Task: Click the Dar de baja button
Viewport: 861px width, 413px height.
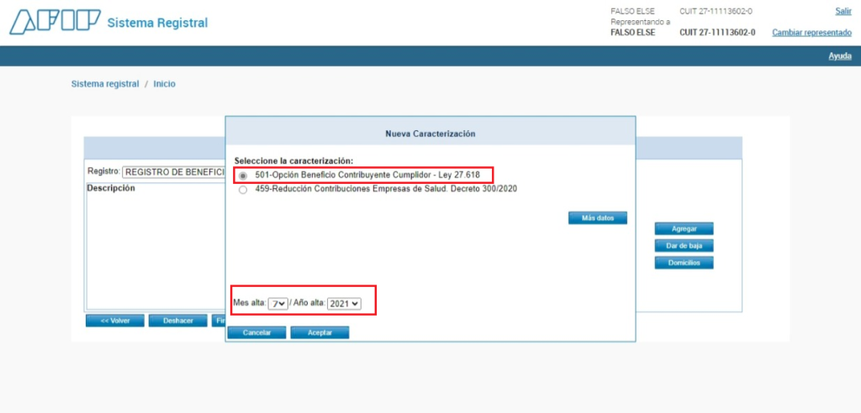Action: tap(684, 246)
